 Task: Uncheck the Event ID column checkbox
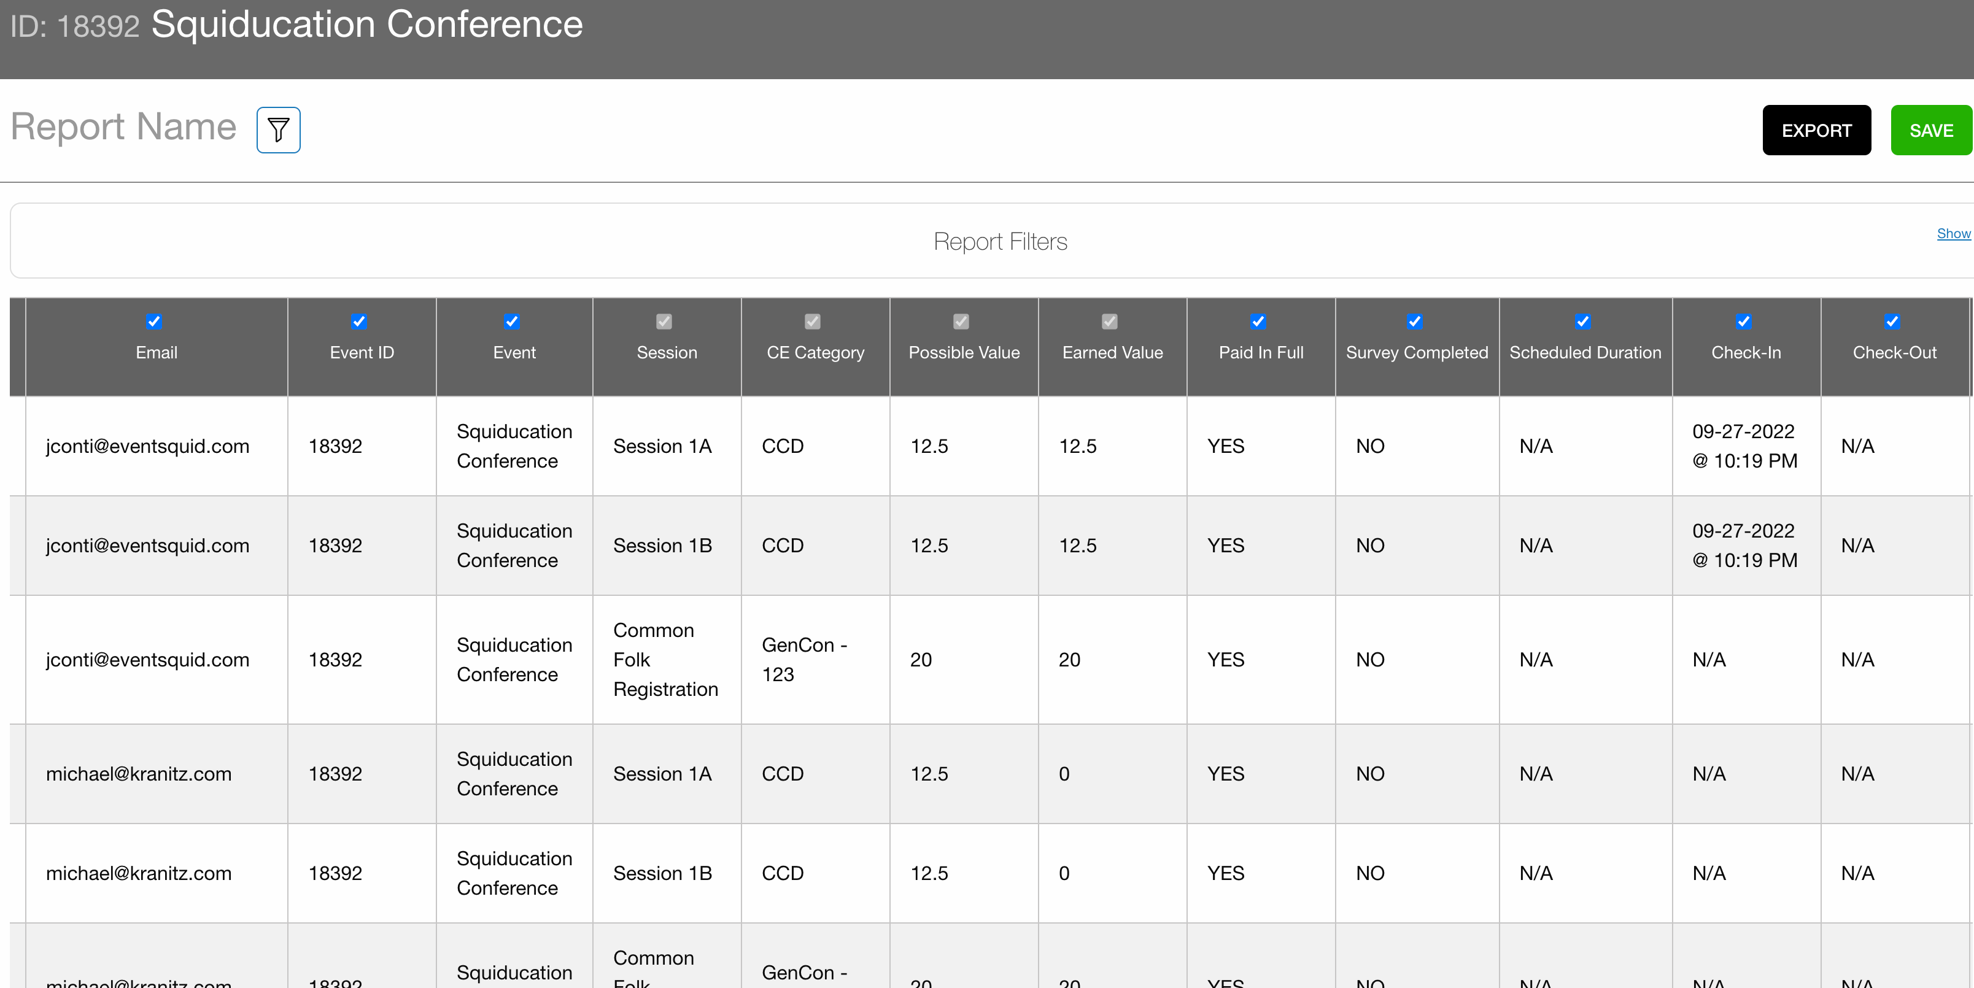click(358, 322)
